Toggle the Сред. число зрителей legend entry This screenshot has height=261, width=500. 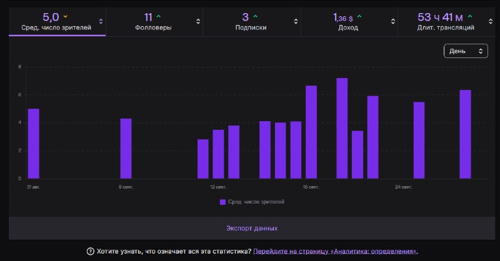tap(252, 202)
